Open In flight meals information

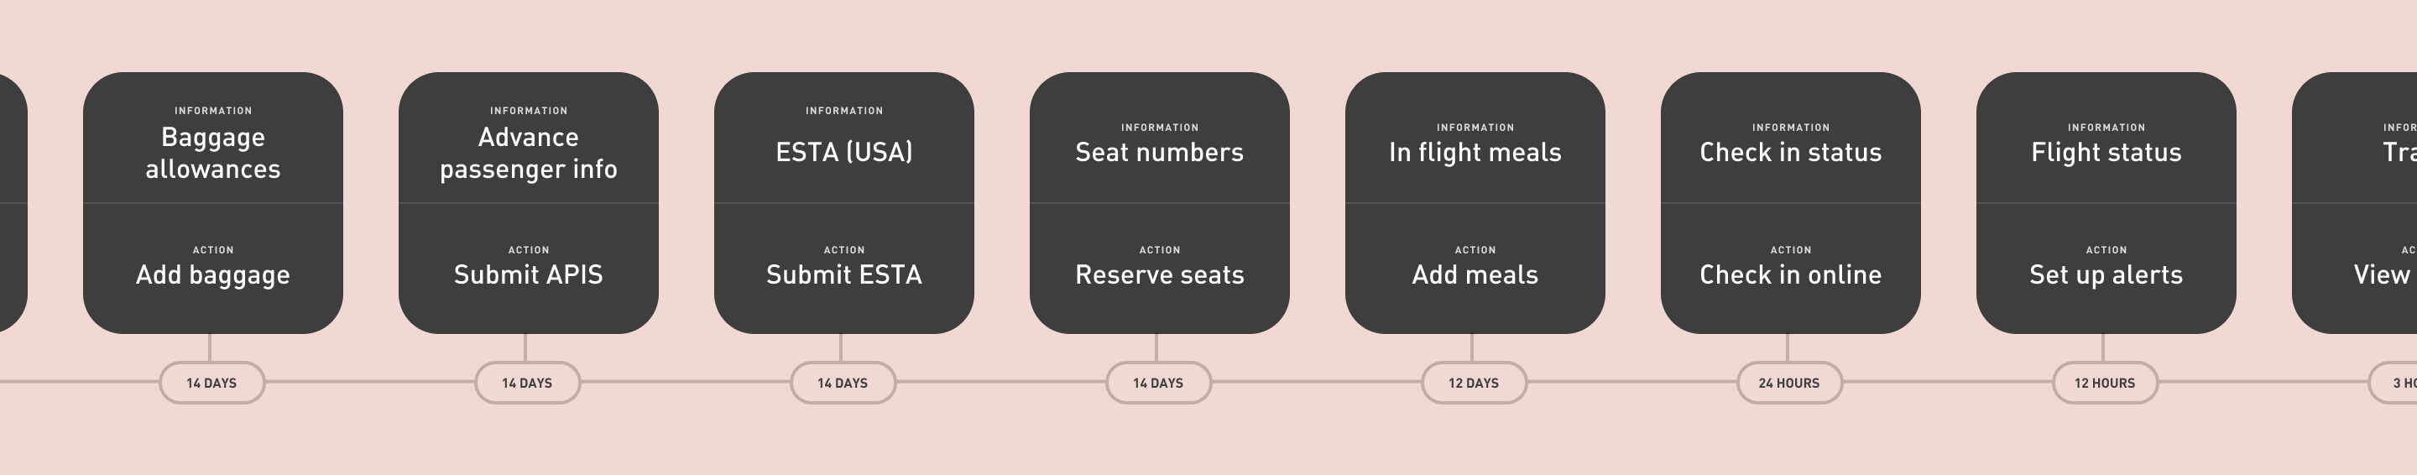1474,152
